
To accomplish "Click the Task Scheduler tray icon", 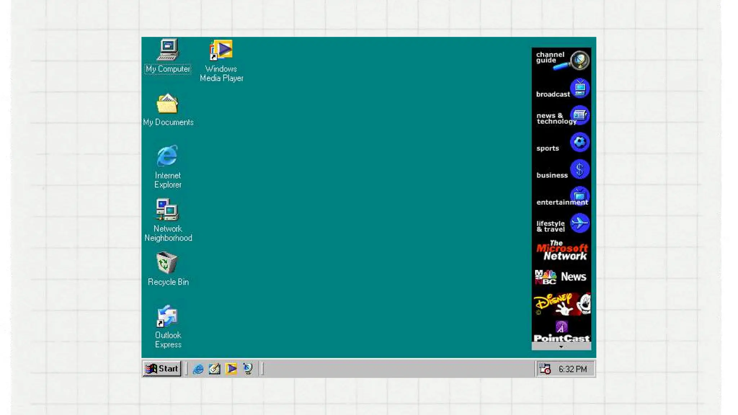I will pos(545,369).
